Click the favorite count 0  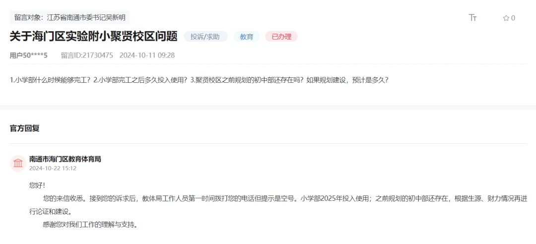513,18
